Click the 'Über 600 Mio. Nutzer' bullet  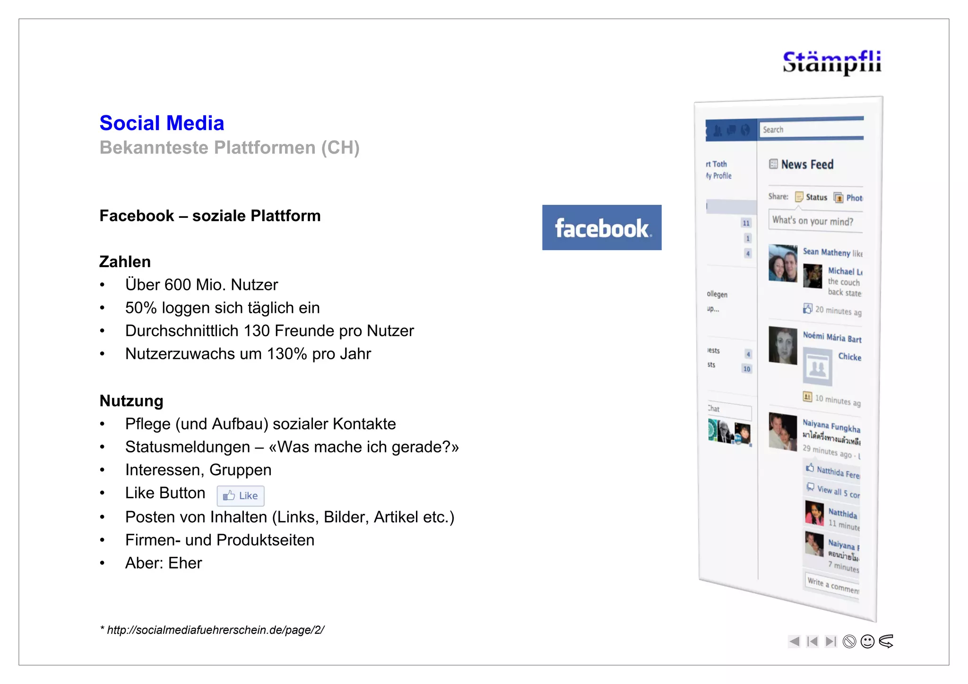point(201,285)
